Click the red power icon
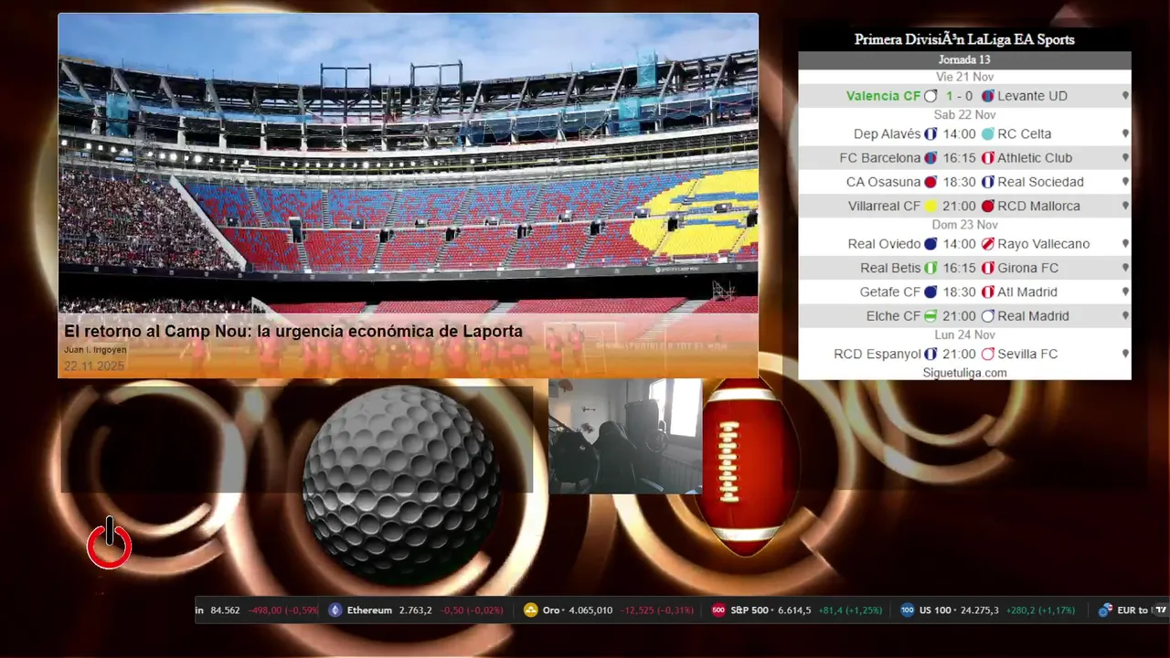 pyautogui.click(x=110, y=543)
